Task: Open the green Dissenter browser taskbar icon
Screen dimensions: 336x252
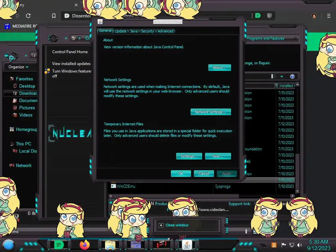Action: (x=59, y=245)
